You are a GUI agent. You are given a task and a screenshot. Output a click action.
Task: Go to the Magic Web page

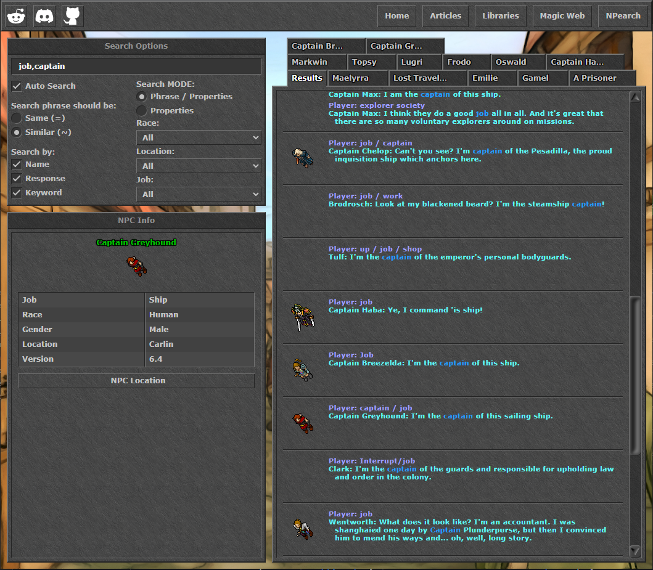(x=562, y=16)
